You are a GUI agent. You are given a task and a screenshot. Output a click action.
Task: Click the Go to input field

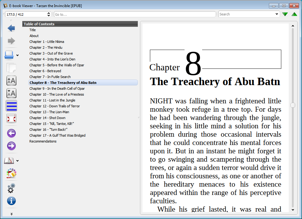coord(135,14)
